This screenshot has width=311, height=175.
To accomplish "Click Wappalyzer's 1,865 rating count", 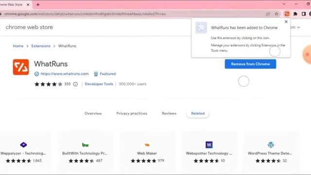I will [37, 161].
